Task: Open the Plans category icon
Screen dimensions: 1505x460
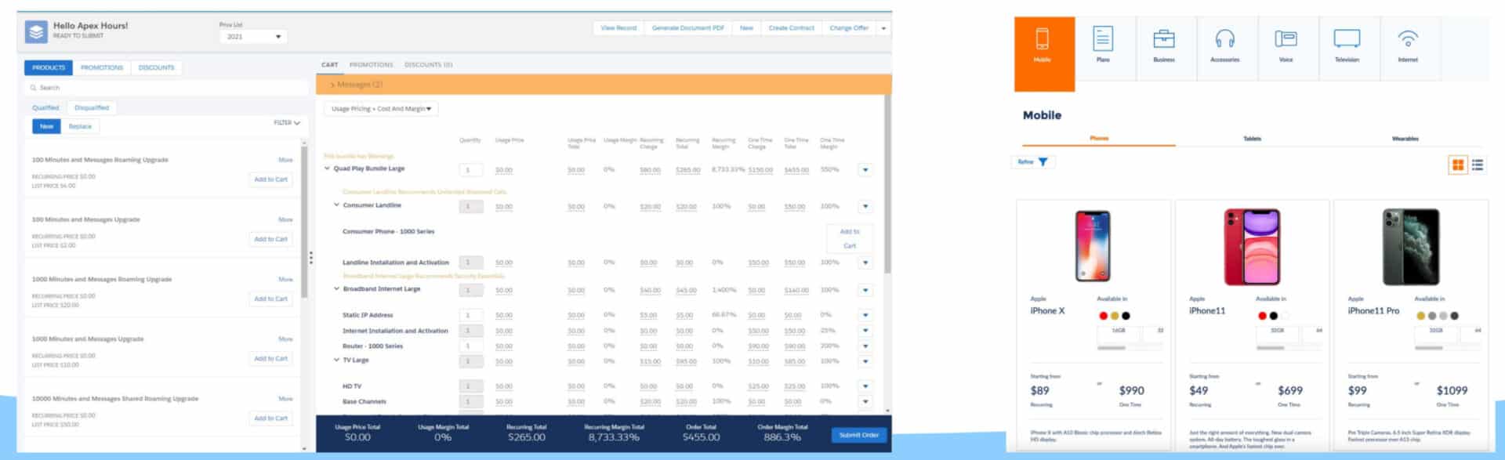Action: pos(1103,39)
